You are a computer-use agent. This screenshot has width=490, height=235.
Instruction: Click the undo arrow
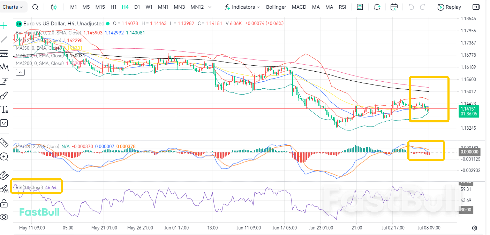[x=412, y=7]
